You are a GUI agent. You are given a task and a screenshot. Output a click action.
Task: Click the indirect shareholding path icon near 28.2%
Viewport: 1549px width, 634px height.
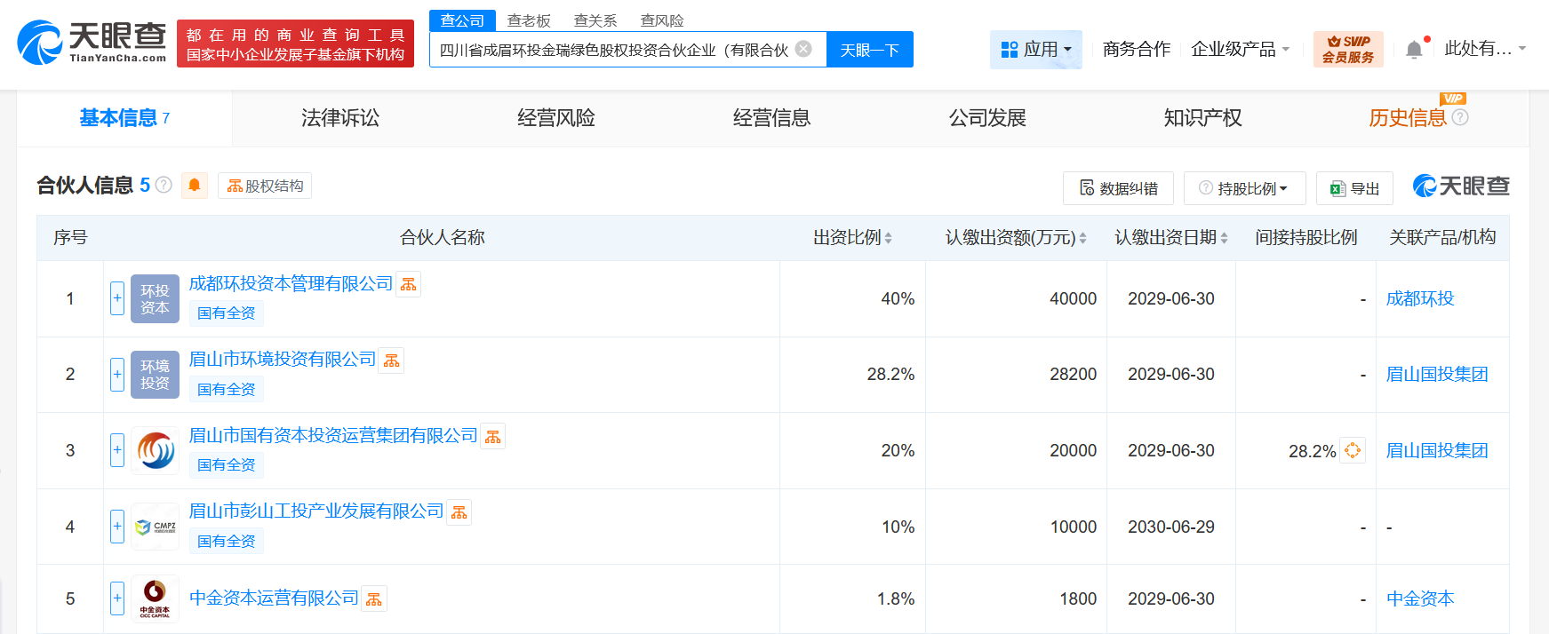pos(1353,451)
